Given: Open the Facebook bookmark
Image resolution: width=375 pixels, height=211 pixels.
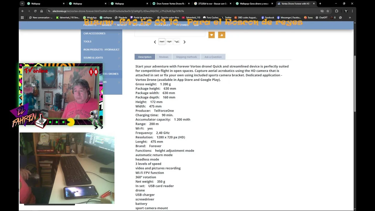Looking at the screenshot, I should [x=268, y=18].
